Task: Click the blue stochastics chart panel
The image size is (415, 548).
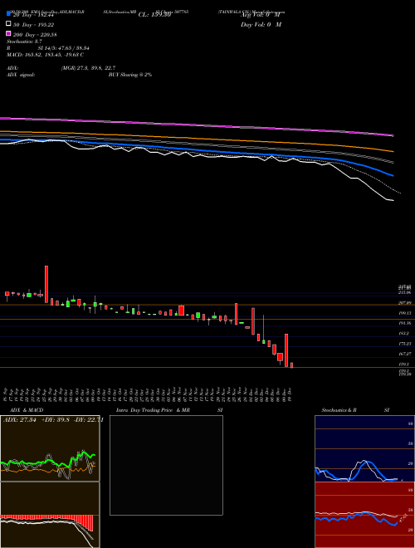Action: click(364, 448)
